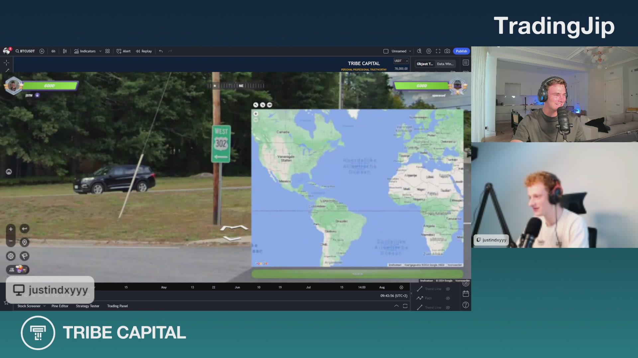Start bar Replay mode
Viewport: 638px width, 358px height.
point(144,51)
